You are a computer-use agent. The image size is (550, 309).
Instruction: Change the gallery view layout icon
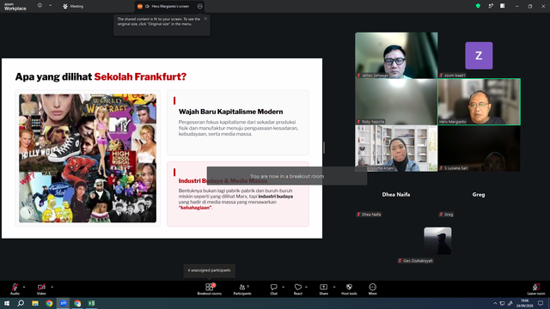coord(502,6)
